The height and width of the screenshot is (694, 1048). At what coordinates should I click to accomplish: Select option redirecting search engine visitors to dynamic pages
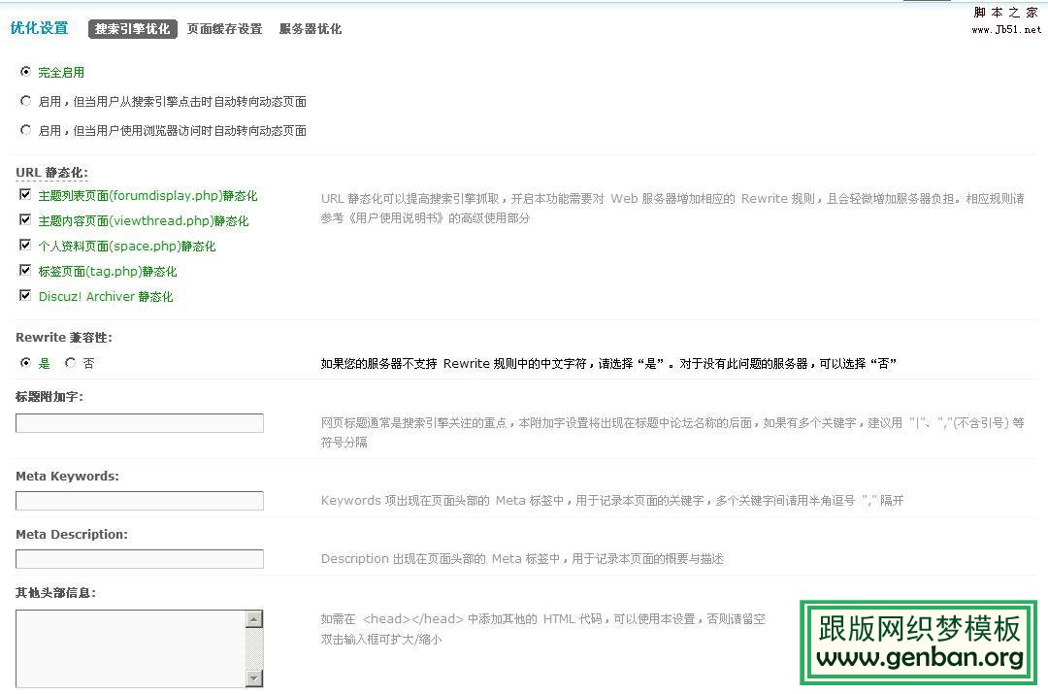coord(25,101)
